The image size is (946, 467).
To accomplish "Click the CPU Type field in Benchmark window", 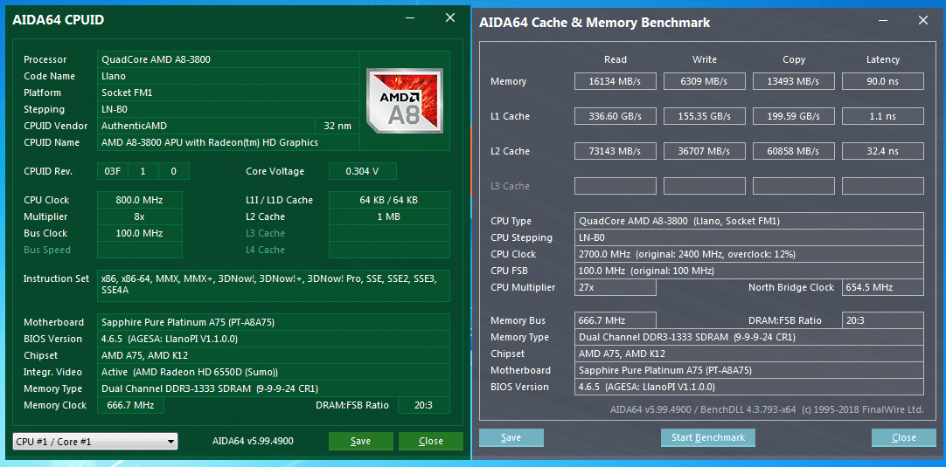I will [x=748, y=221].
